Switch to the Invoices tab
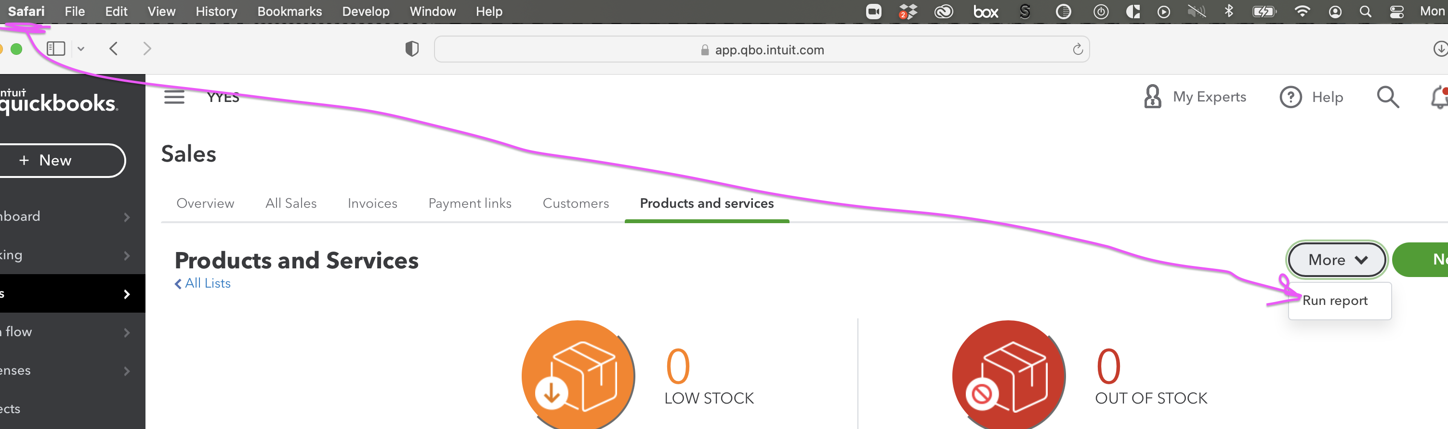Screen dimensions: 1448x429 (372, 203)
